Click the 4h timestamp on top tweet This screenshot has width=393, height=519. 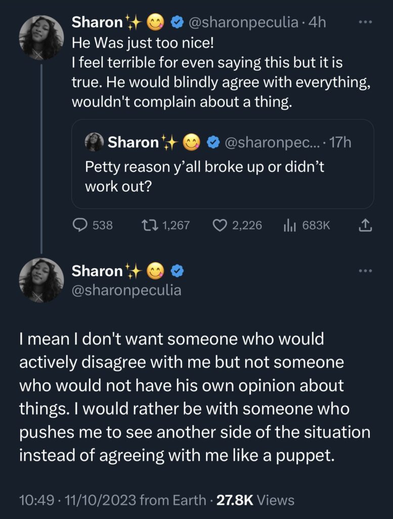tap(318, 22)
